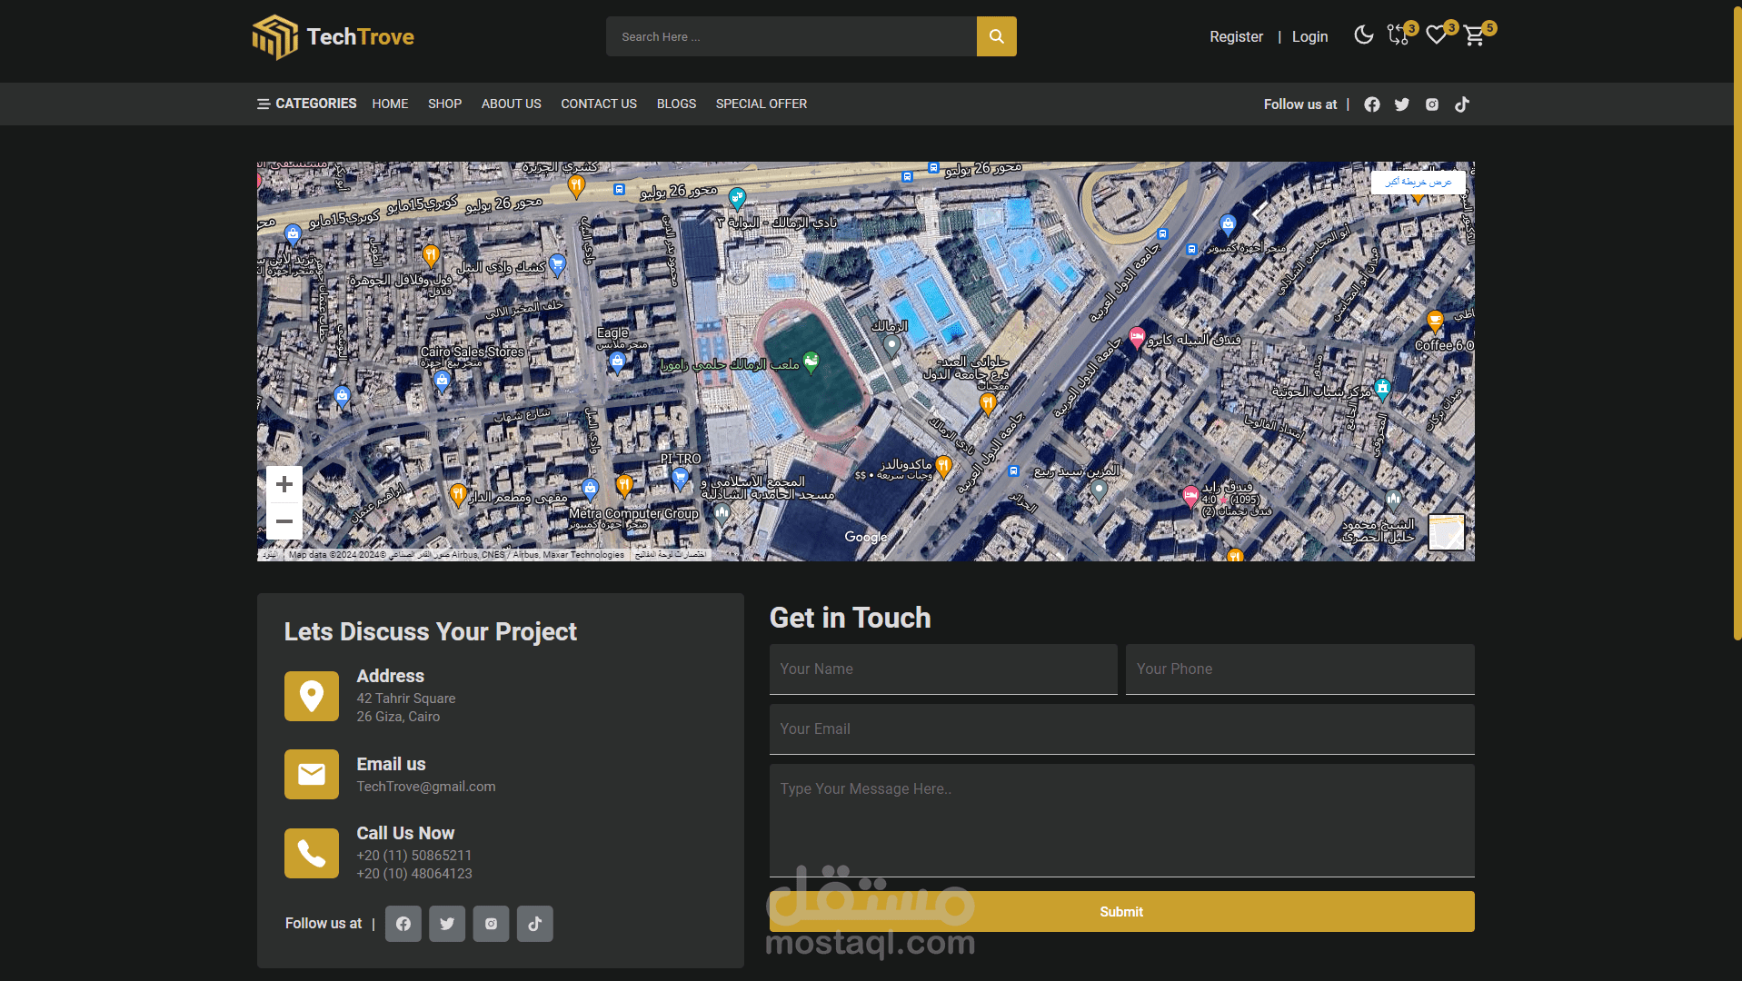1742x981 pixels.
Task: Open Facebook button in contact card
Action: point(403,924)
